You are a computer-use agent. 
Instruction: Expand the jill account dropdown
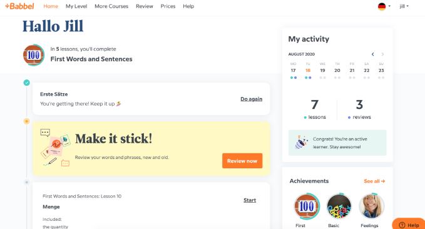pos(404,6)
